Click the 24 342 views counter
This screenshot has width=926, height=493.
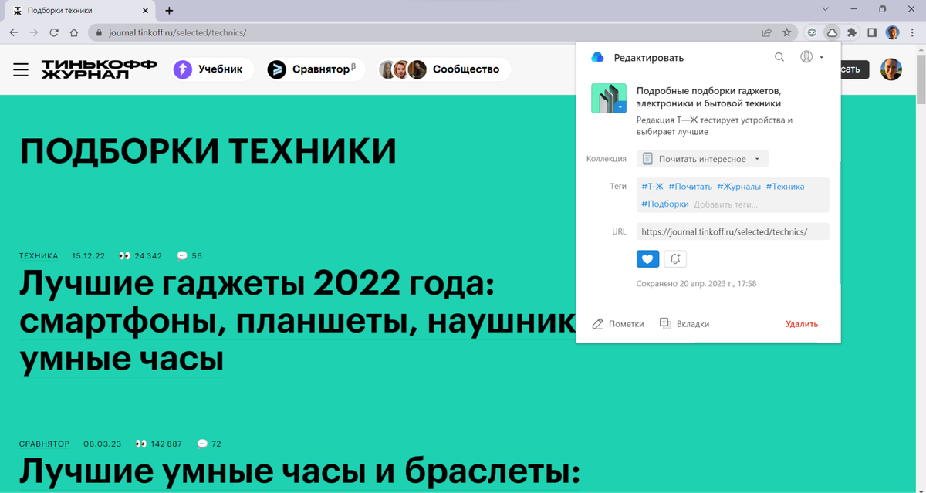[140, 255]
